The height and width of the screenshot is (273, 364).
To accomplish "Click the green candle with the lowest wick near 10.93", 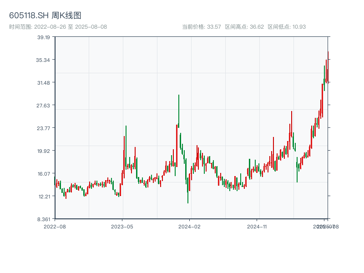I will coord(188,190).
